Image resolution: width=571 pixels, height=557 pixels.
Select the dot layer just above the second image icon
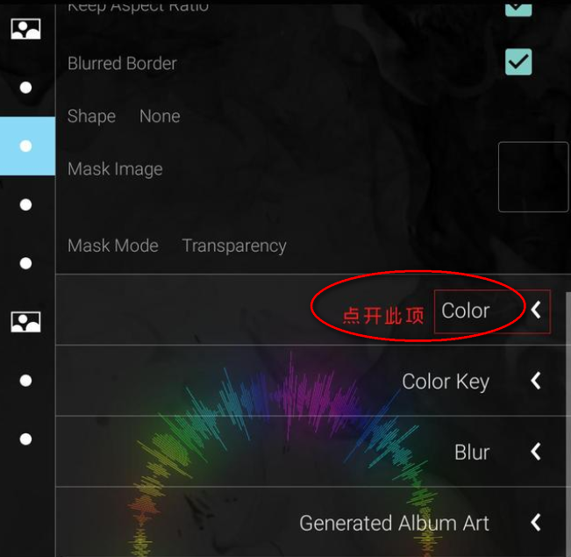[x=25, y=263]
